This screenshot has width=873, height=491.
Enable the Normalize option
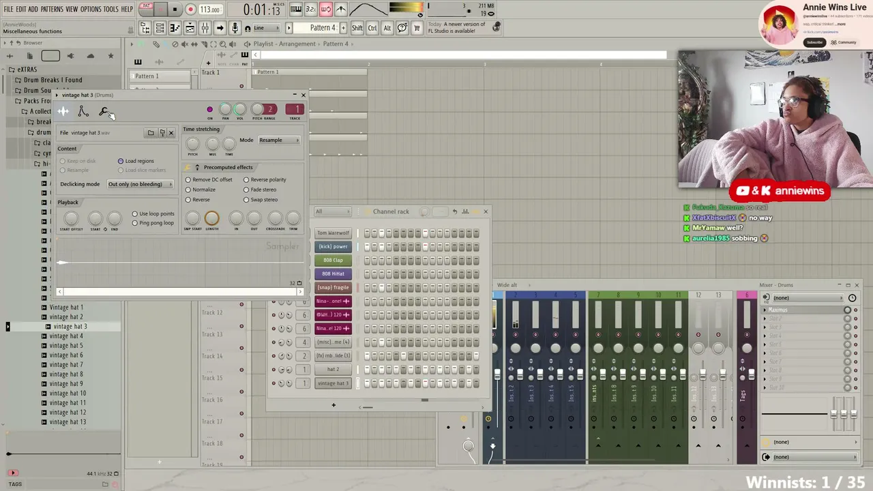click(x=201, y=190)
